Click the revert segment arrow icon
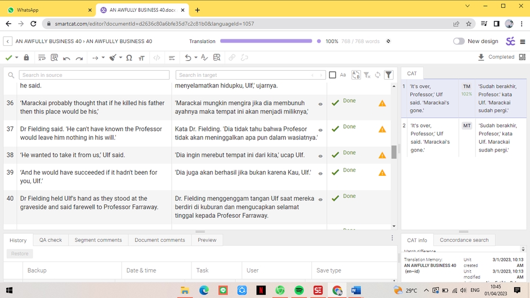Screen dimensions: 530x298 tap(188, 57)
